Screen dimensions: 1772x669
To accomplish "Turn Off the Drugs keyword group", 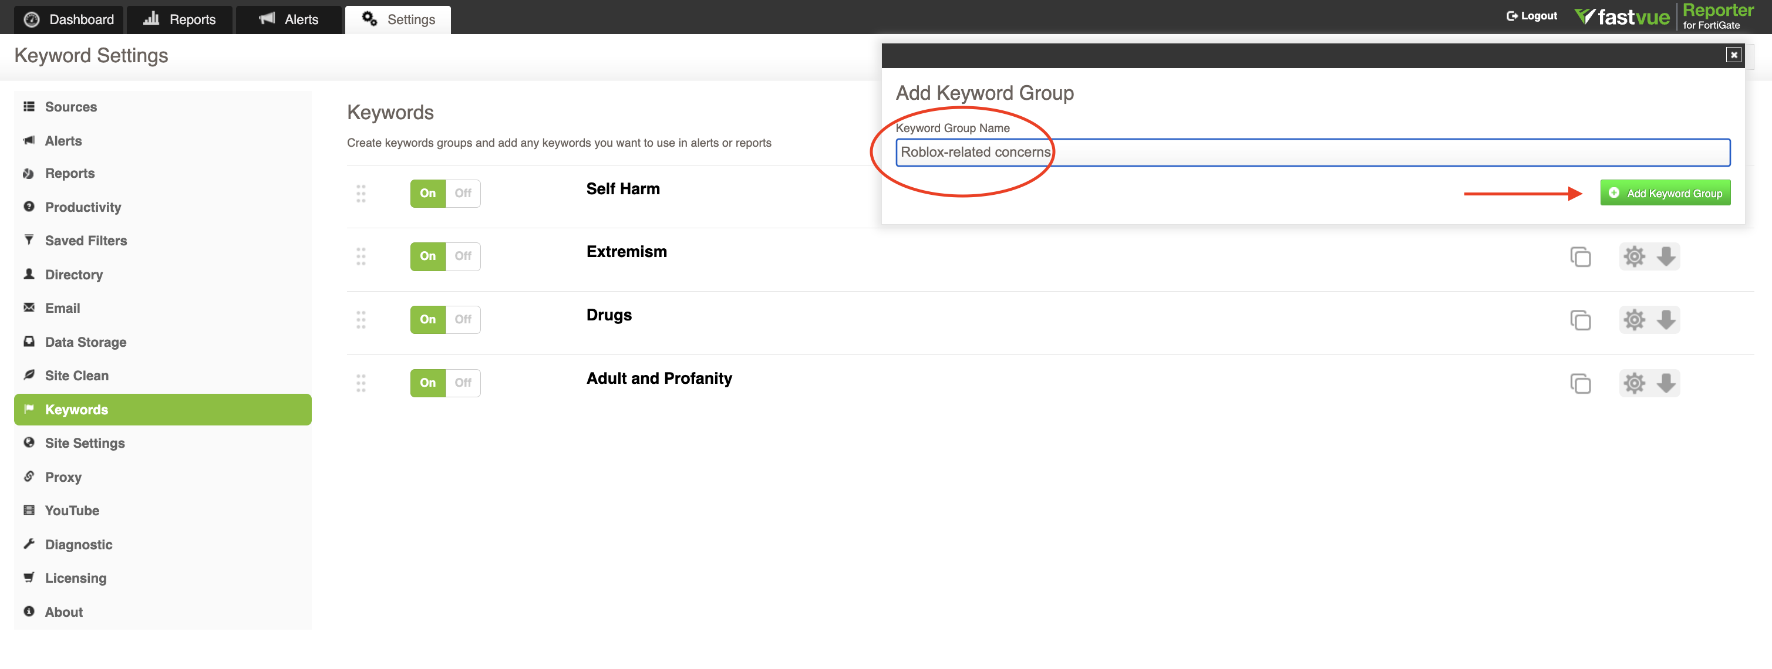I will coord(463,319).
